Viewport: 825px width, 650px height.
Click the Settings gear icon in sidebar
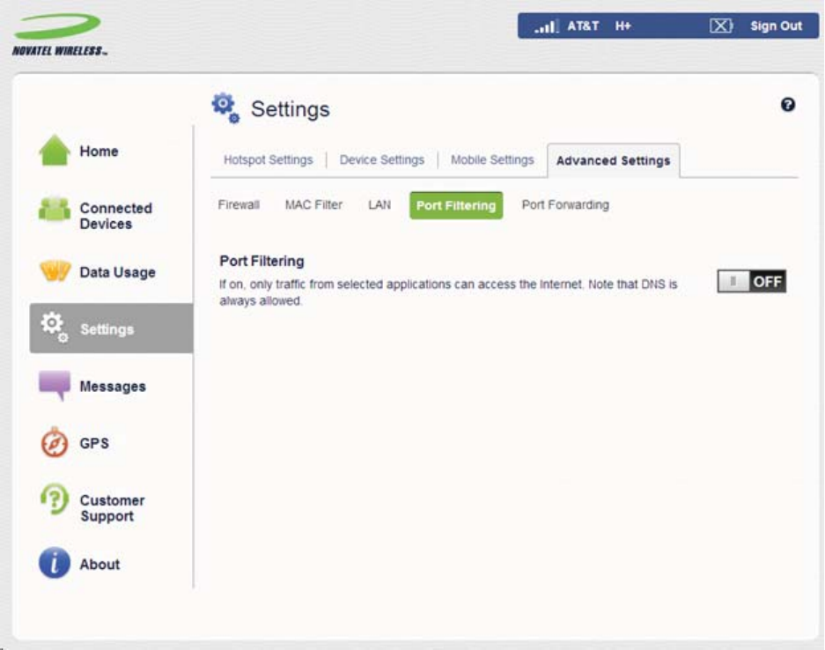coord(55,327)
